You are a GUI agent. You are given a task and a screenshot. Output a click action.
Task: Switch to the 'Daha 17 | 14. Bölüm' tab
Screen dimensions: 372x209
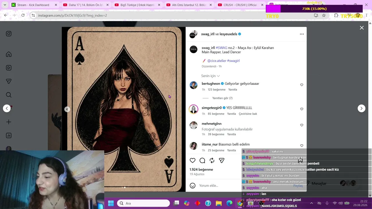[86, 5]
